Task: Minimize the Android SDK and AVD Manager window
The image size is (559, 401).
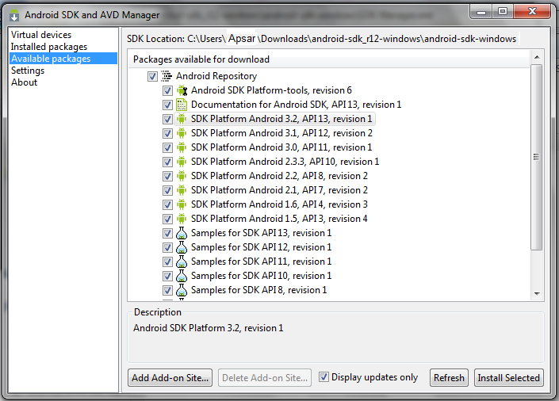Action: click(481, 12)
